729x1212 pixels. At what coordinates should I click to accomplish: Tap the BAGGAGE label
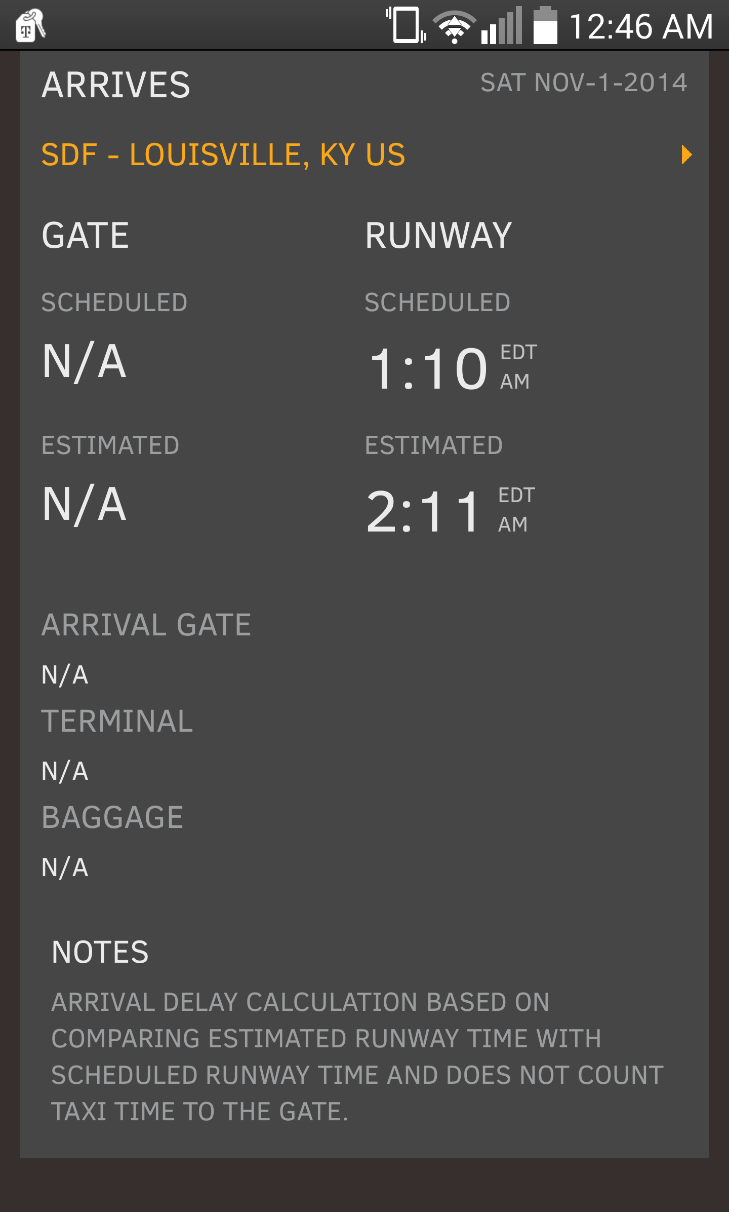(x=112, y=817)
